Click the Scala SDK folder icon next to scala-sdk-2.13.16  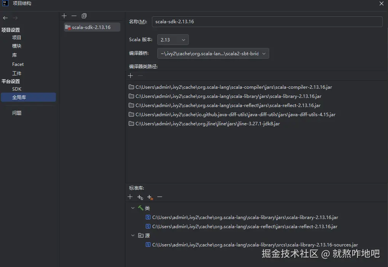tap(68, 27)
